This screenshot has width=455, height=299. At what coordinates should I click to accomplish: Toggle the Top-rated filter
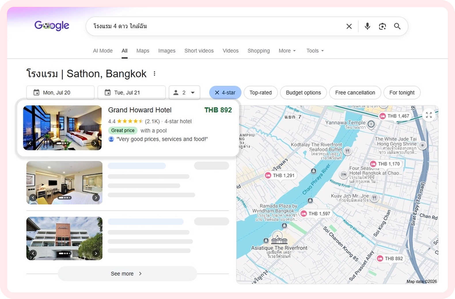coord(261,93)
